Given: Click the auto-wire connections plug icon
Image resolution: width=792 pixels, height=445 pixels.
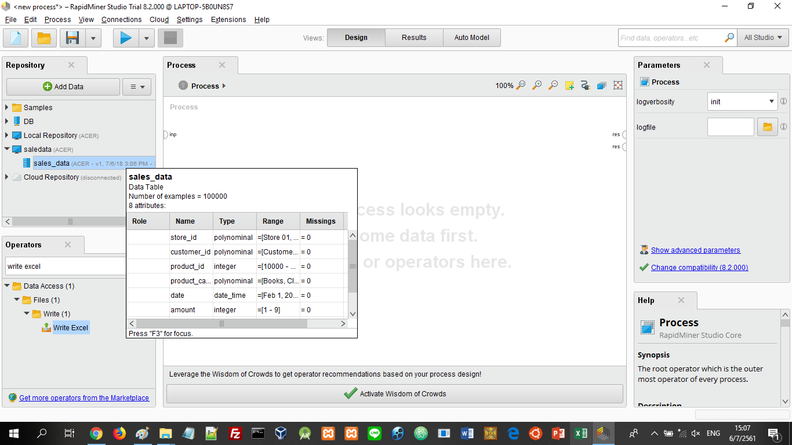Looking at the screenshot, I should [586, 85].
